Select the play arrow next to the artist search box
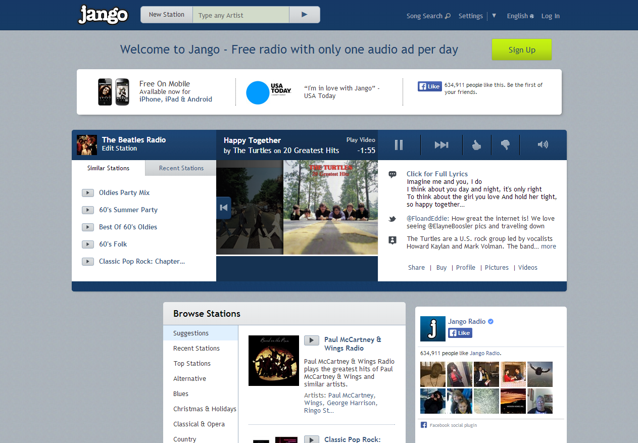 tap(304, 15)
